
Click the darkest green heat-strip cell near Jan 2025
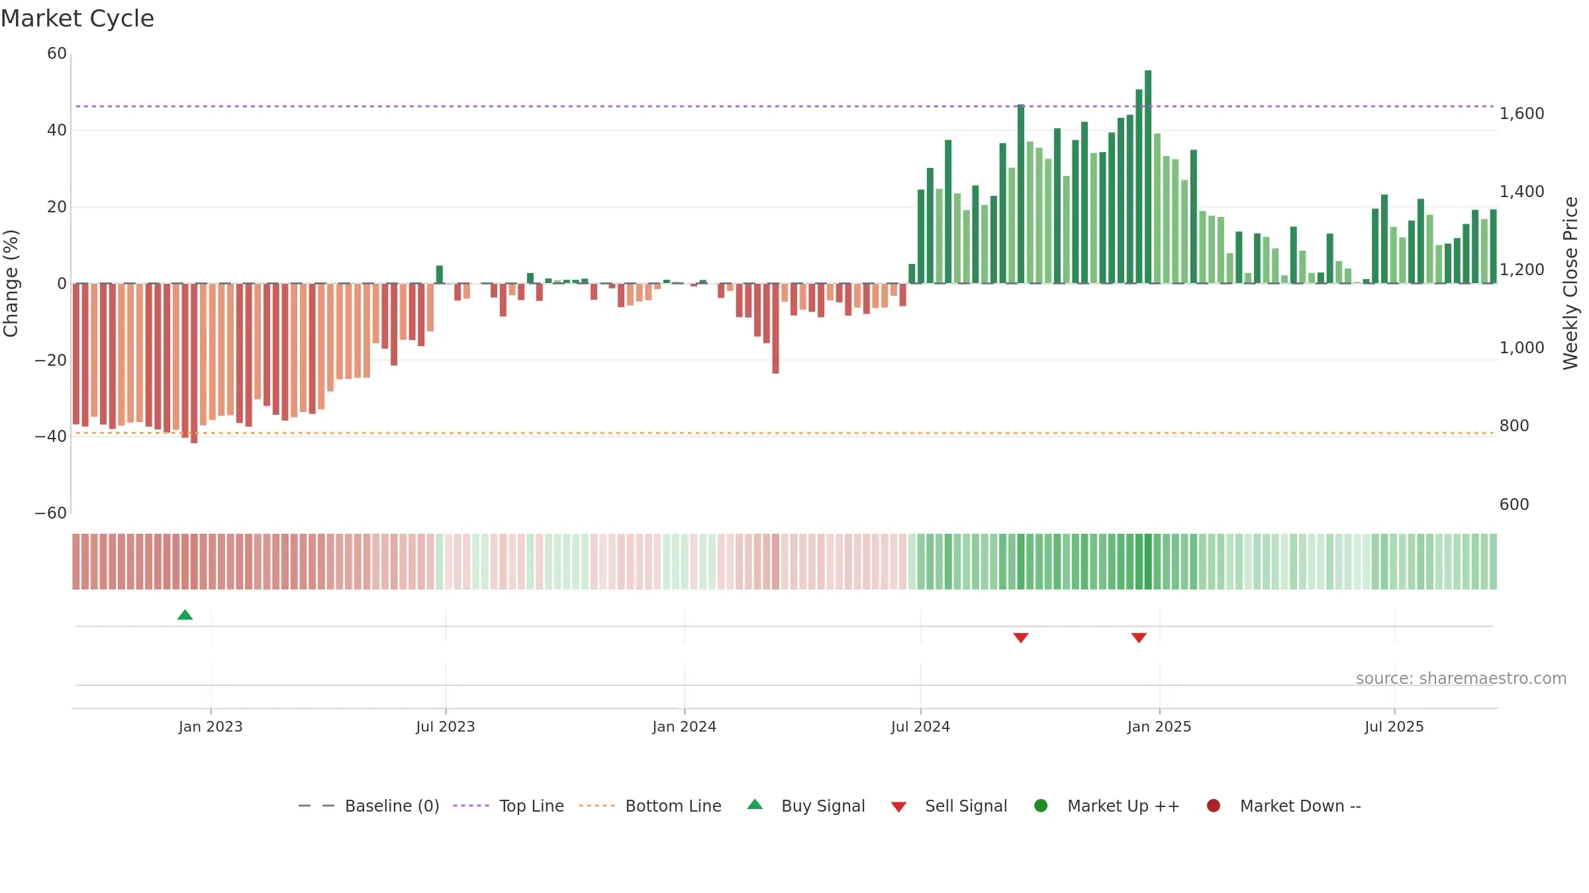click(1148, 562)
